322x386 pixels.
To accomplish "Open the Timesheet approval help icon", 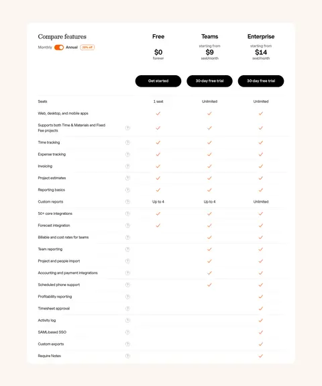I will (x=127, y=308).
